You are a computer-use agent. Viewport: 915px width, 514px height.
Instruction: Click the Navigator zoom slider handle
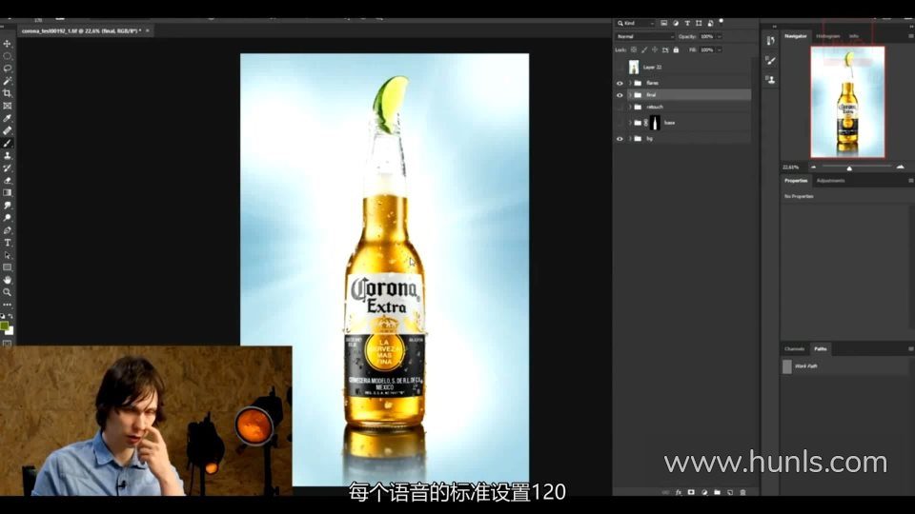(849, 168)
